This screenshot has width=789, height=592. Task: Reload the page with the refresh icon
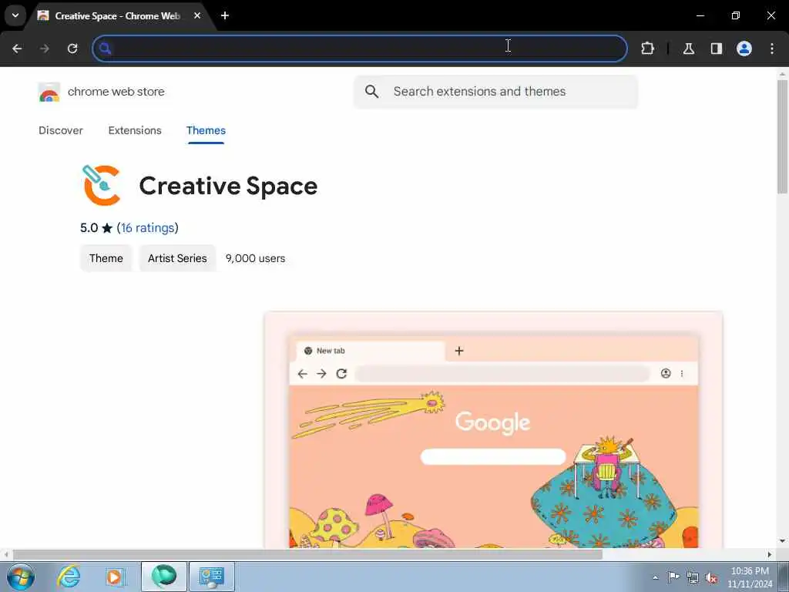pos(72,49)
